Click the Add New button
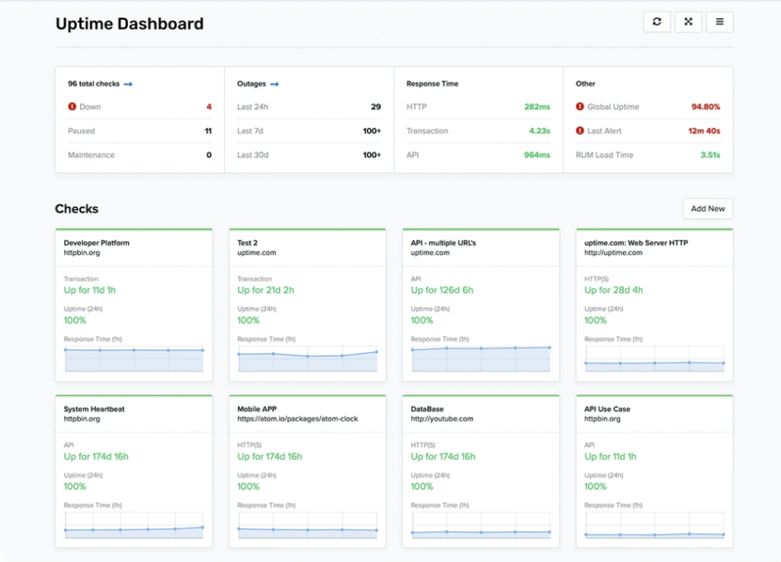 click(x=708, y=208)
